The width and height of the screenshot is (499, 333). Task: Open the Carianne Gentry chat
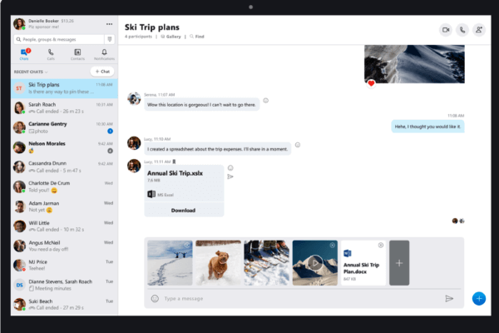point(65,127)
